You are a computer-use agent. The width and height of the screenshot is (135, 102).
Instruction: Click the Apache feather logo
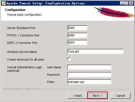[114, 12]
